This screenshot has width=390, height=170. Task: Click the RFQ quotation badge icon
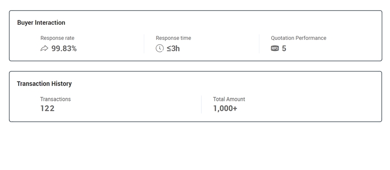pyautogui.click(x=275, y=48)
